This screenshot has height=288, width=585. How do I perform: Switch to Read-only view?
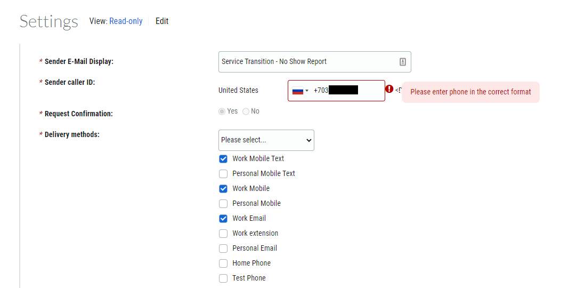pyautogui.click(x=126, y=21)
